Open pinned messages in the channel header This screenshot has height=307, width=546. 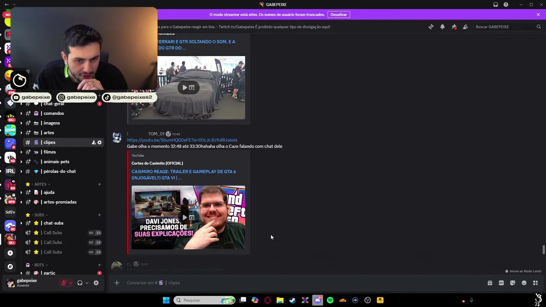coord(454,27)
